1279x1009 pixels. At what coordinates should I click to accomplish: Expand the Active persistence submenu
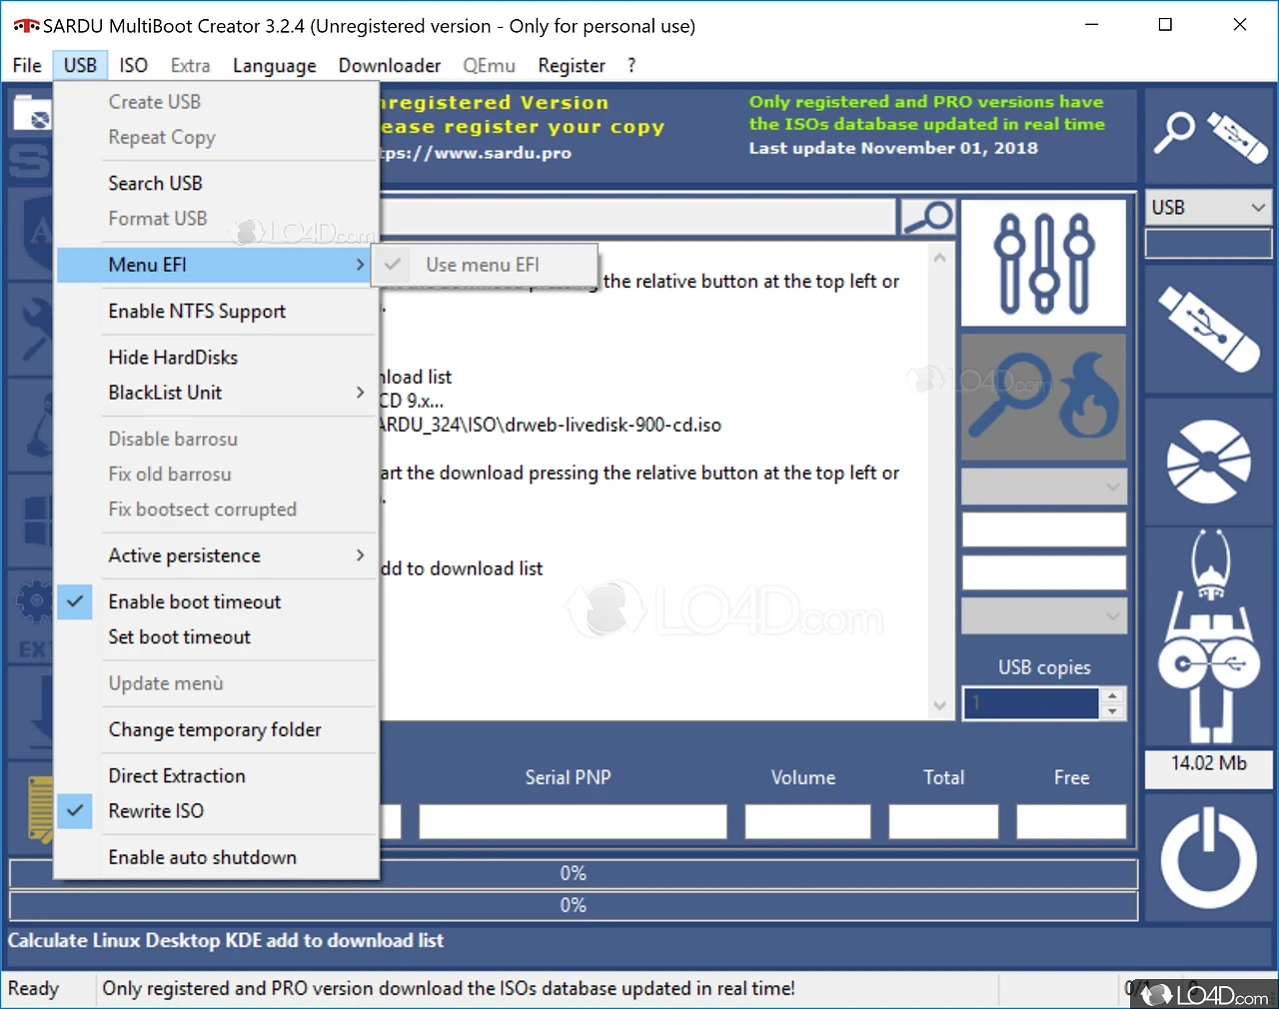(x=217, y=555)
